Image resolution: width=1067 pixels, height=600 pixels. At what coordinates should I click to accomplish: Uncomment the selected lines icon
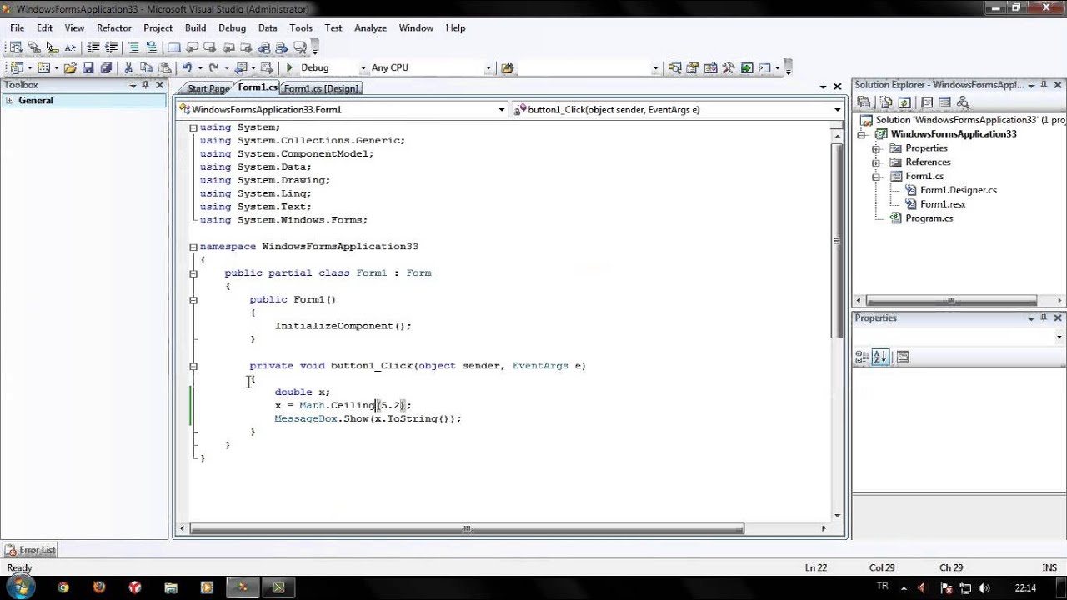[x=152, y=47]
